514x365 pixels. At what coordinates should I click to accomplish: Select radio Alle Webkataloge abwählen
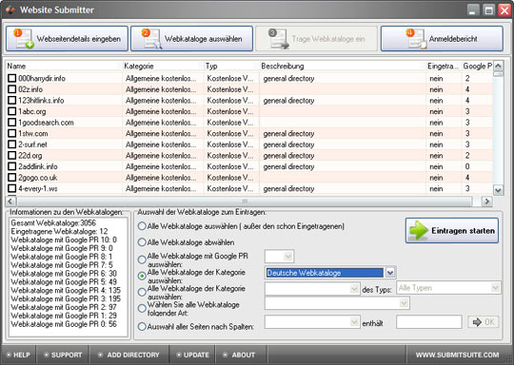pyautogui.click(x=142, y=242)
